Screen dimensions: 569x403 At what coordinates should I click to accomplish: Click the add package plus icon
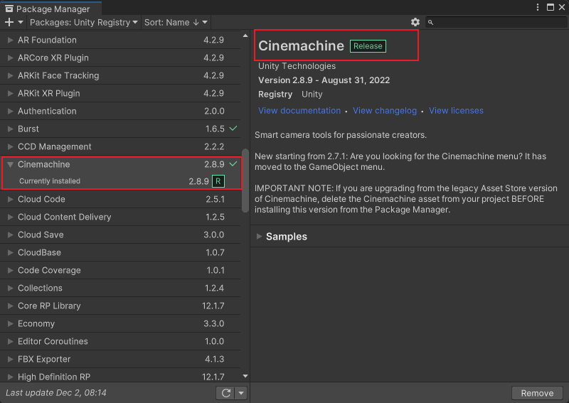coord(9,22)
